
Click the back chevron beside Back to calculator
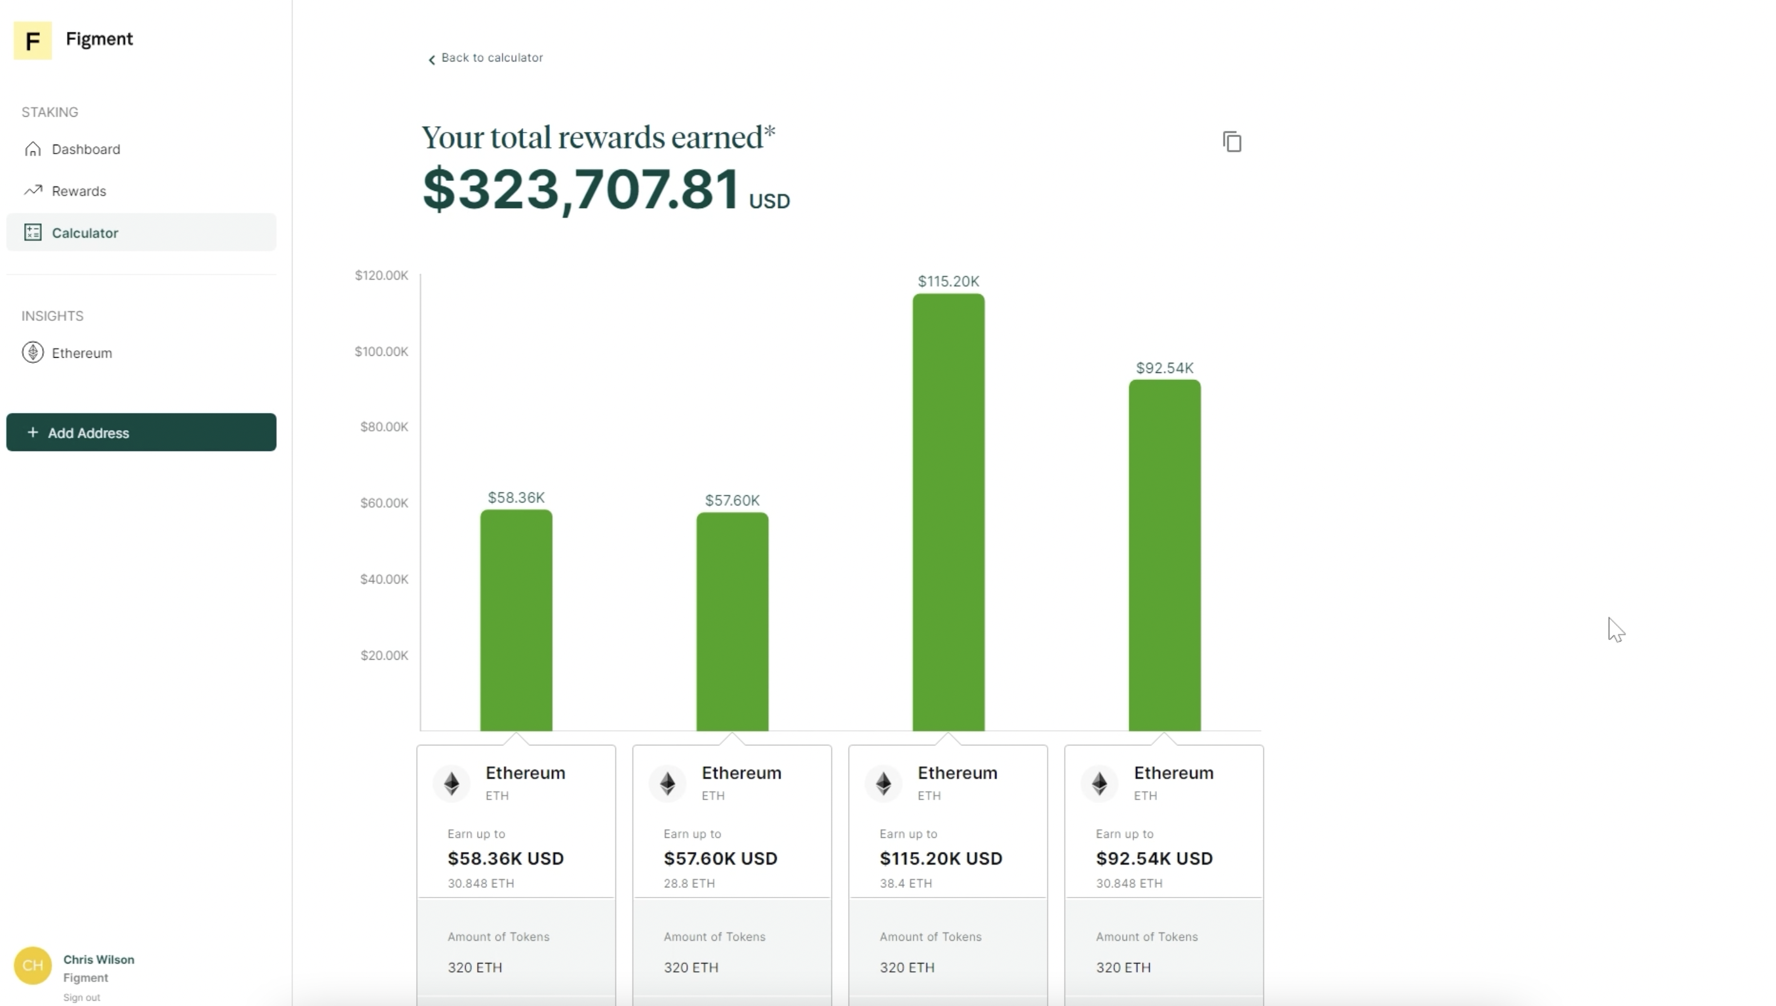pyautogui.click(x=432, y=60)
